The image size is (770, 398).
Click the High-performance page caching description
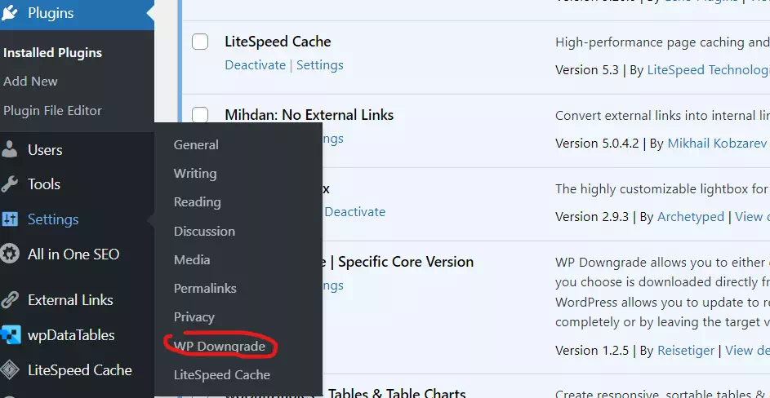pyautogui.click(x=662, y=42)
